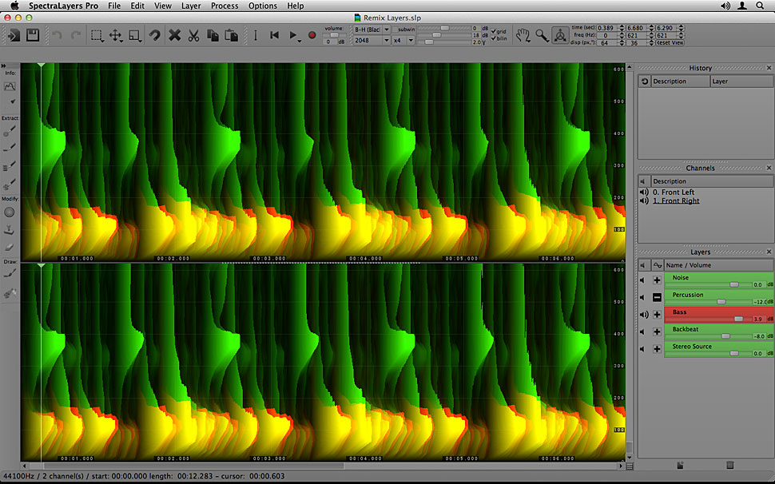
Task: Create a new layer from Layers panel footer
Action: click(x=681, y=465)
